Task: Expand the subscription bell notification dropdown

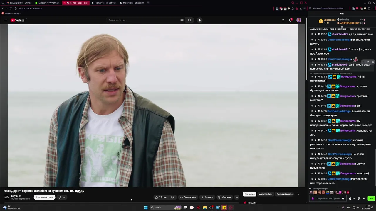Action: 62,197
